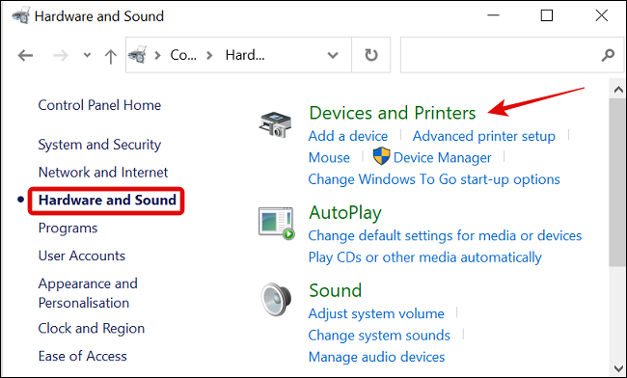Open Control Panel Home in sidebar
Viewport: 627px width, 378px height.
pos(99,105)
